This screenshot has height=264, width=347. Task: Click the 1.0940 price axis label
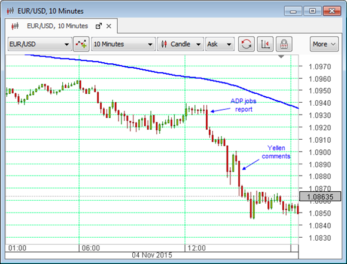(320, 103)
